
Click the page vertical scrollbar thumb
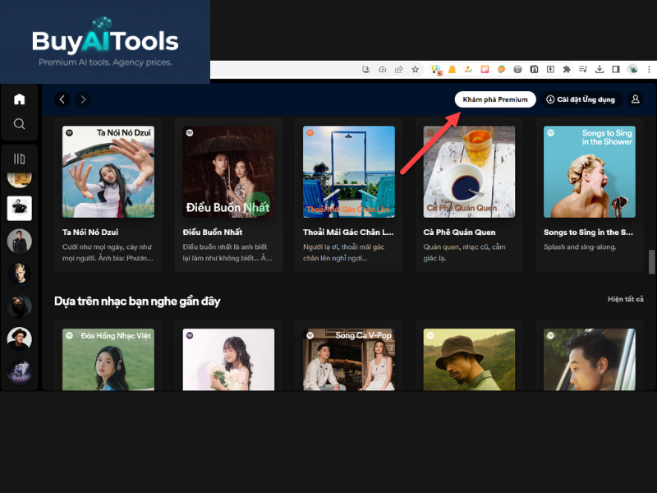pyautogui.click(x=652, y=261)
